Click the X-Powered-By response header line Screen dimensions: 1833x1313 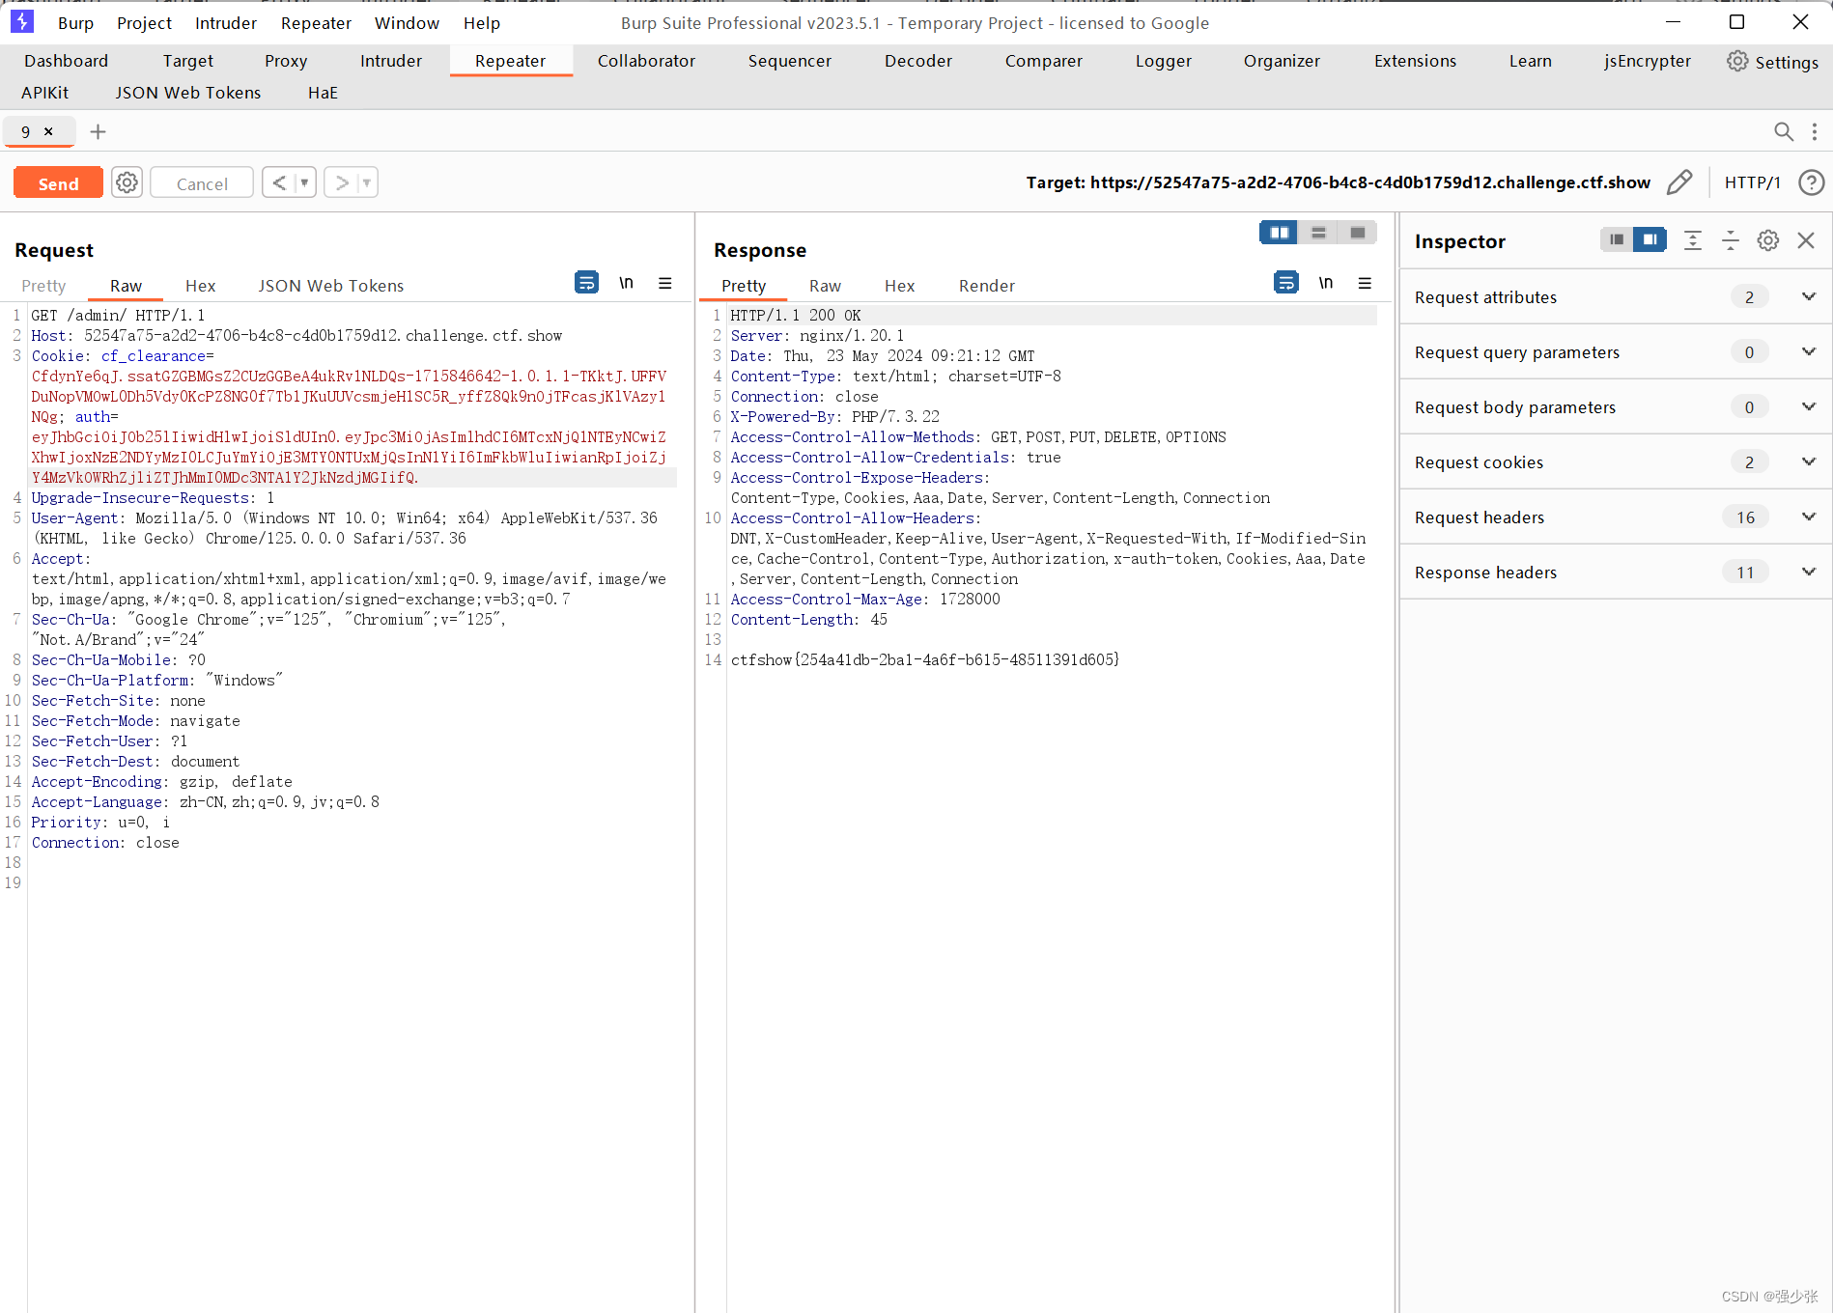834,417
